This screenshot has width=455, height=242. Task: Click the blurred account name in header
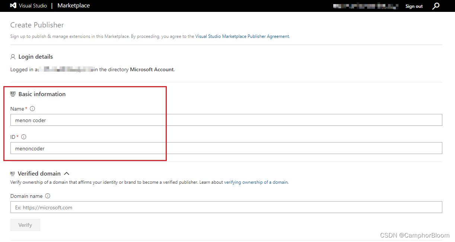tap(366, 6)
